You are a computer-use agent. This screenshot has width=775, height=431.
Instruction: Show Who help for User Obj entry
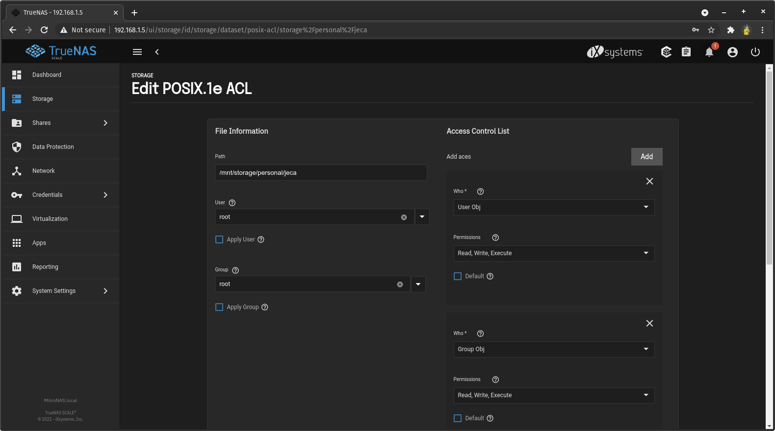click(481, 192)
